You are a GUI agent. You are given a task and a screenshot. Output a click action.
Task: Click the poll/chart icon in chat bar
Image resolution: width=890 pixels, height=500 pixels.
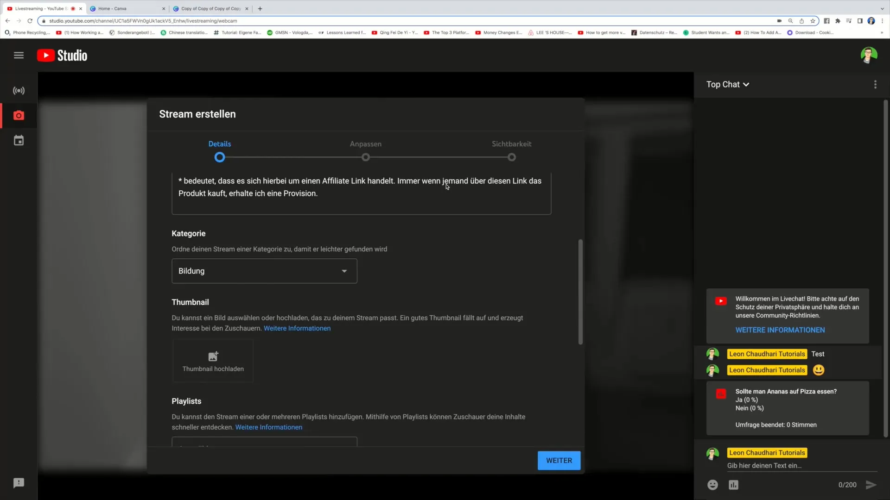click(733, 484)
